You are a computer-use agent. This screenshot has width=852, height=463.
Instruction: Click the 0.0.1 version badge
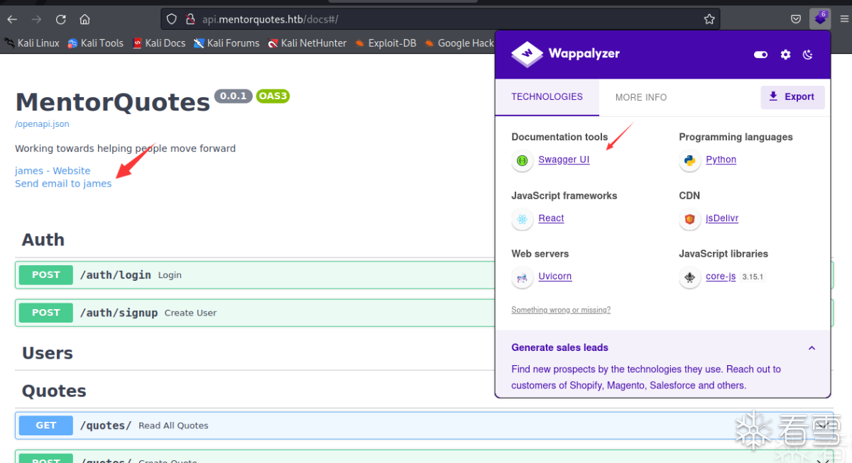click(234, 96)
